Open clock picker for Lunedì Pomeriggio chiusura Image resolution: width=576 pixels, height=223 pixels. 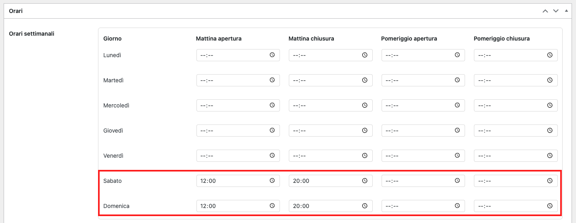550,55
